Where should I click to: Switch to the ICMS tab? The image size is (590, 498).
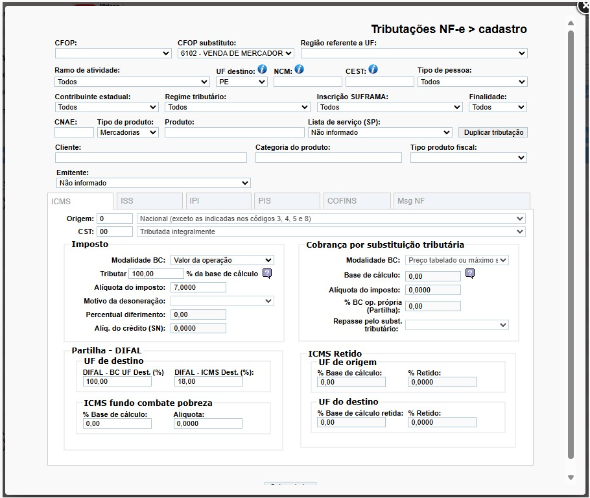tap(80, 201)
